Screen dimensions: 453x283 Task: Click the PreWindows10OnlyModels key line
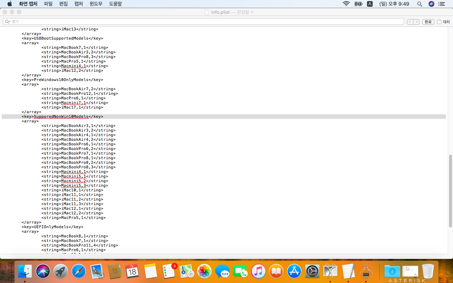click(x=62, y=80)
